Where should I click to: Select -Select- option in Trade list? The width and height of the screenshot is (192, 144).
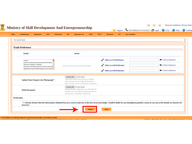tap(38, 60)
